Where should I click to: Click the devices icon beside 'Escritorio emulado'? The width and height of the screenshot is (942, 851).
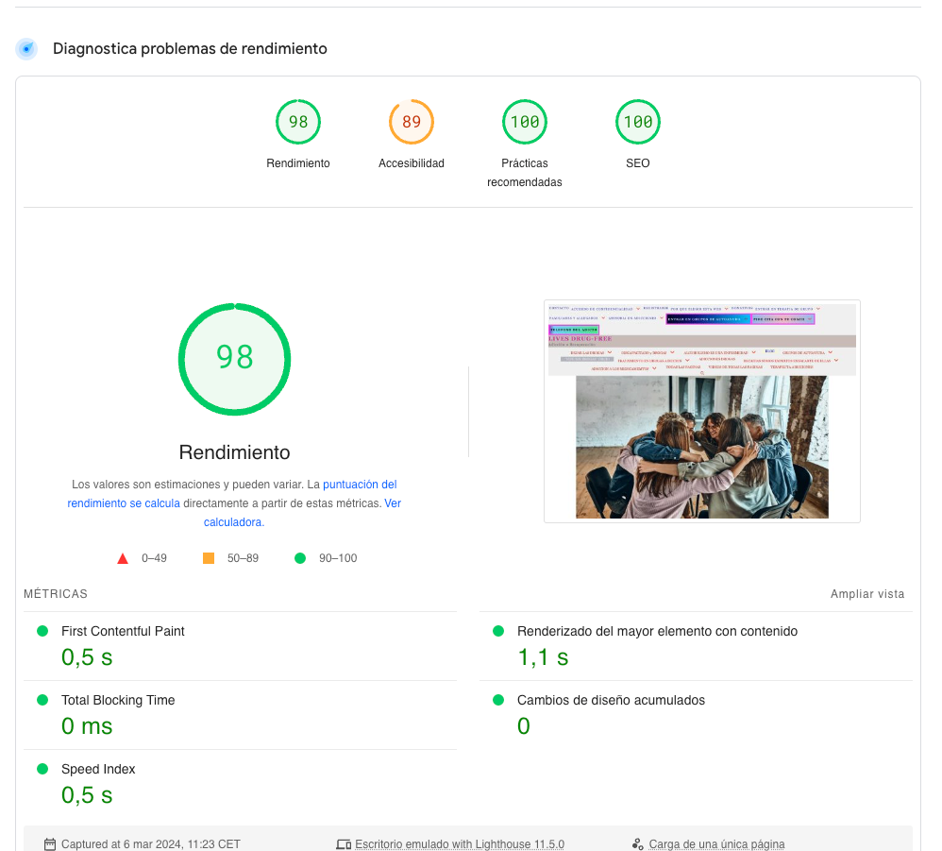click(x=344, y=844)
